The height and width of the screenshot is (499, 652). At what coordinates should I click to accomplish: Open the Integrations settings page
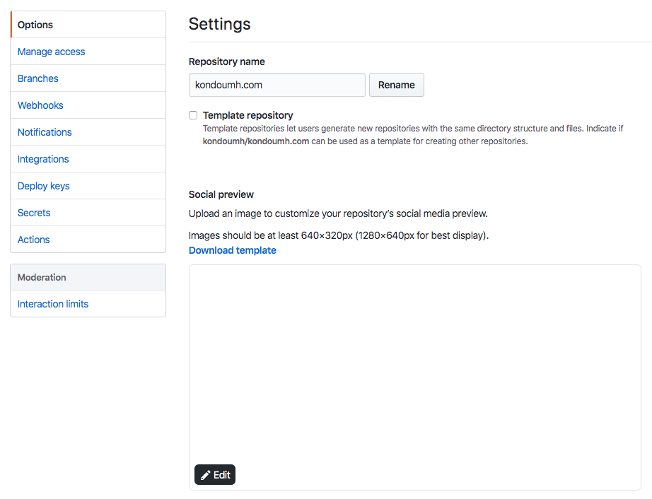coord(42,158)
